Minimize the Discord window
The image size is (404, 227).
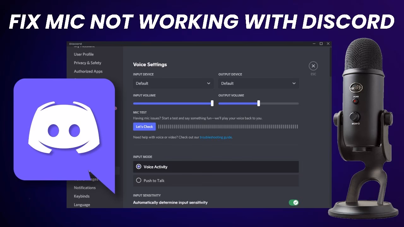click(x=314, y=44)
